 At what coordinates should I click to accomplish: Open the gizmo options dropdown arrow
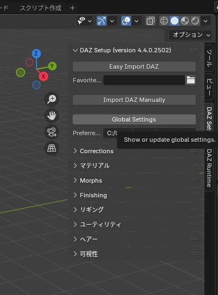point(112,21)
